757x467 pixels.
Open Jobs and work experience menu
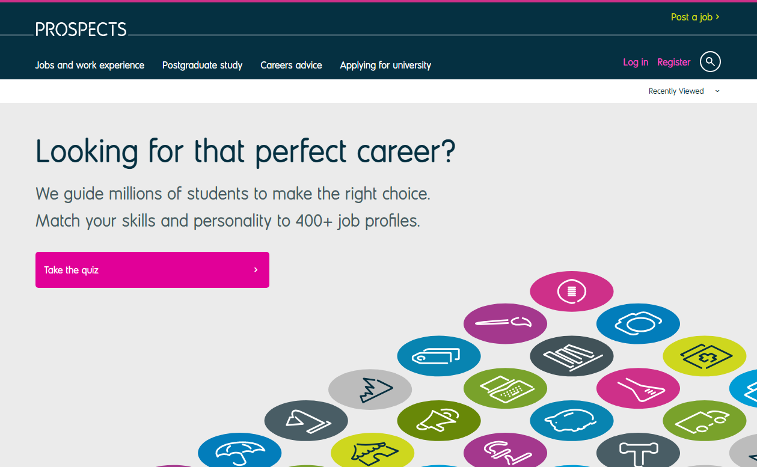[x=90, y=65]
